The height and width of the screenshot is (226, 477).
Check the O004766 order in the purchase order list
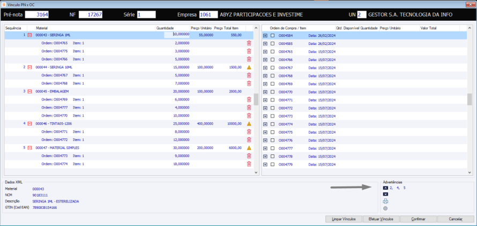[273, 60]
